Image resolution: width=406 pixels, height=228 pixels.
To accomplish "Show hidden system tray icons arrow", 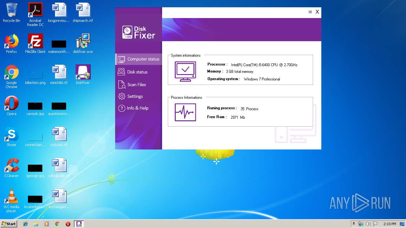I will tap(354, 224).
